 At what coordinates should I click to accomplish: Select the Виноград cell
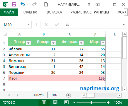point(19,66)
